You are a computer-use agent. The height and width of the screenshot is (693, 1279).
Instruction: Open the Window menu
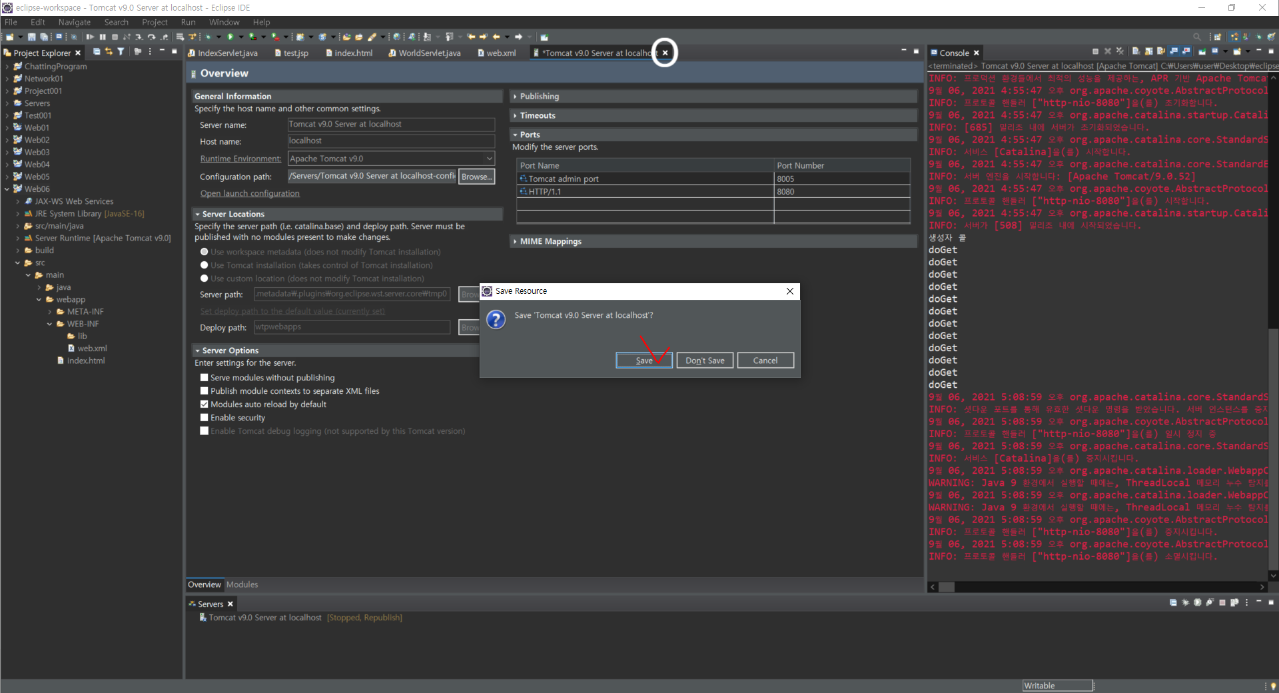(x=224, y=22)
